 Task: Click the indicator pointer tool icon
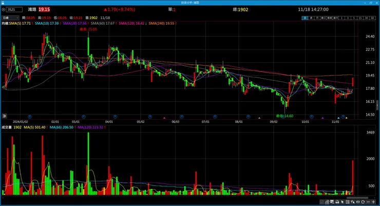[x=353, y=202]
